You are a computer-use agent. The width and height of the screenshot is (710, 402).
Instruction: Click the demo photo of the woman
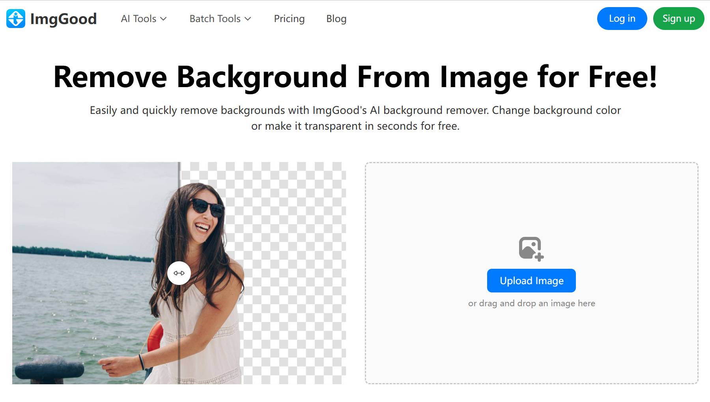tap(179, 273)
